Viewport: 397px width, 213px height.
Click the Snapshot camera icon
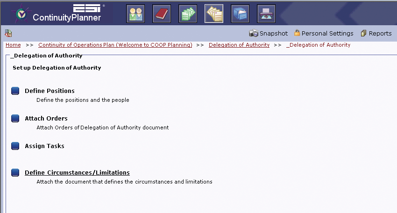coord(254,33)
